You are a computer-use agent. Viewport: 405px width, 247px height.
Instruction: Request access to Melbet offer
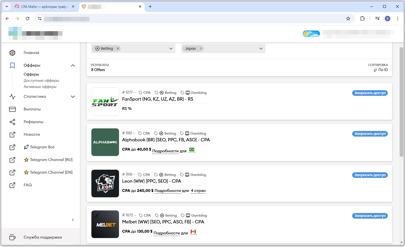click(370, 216)
